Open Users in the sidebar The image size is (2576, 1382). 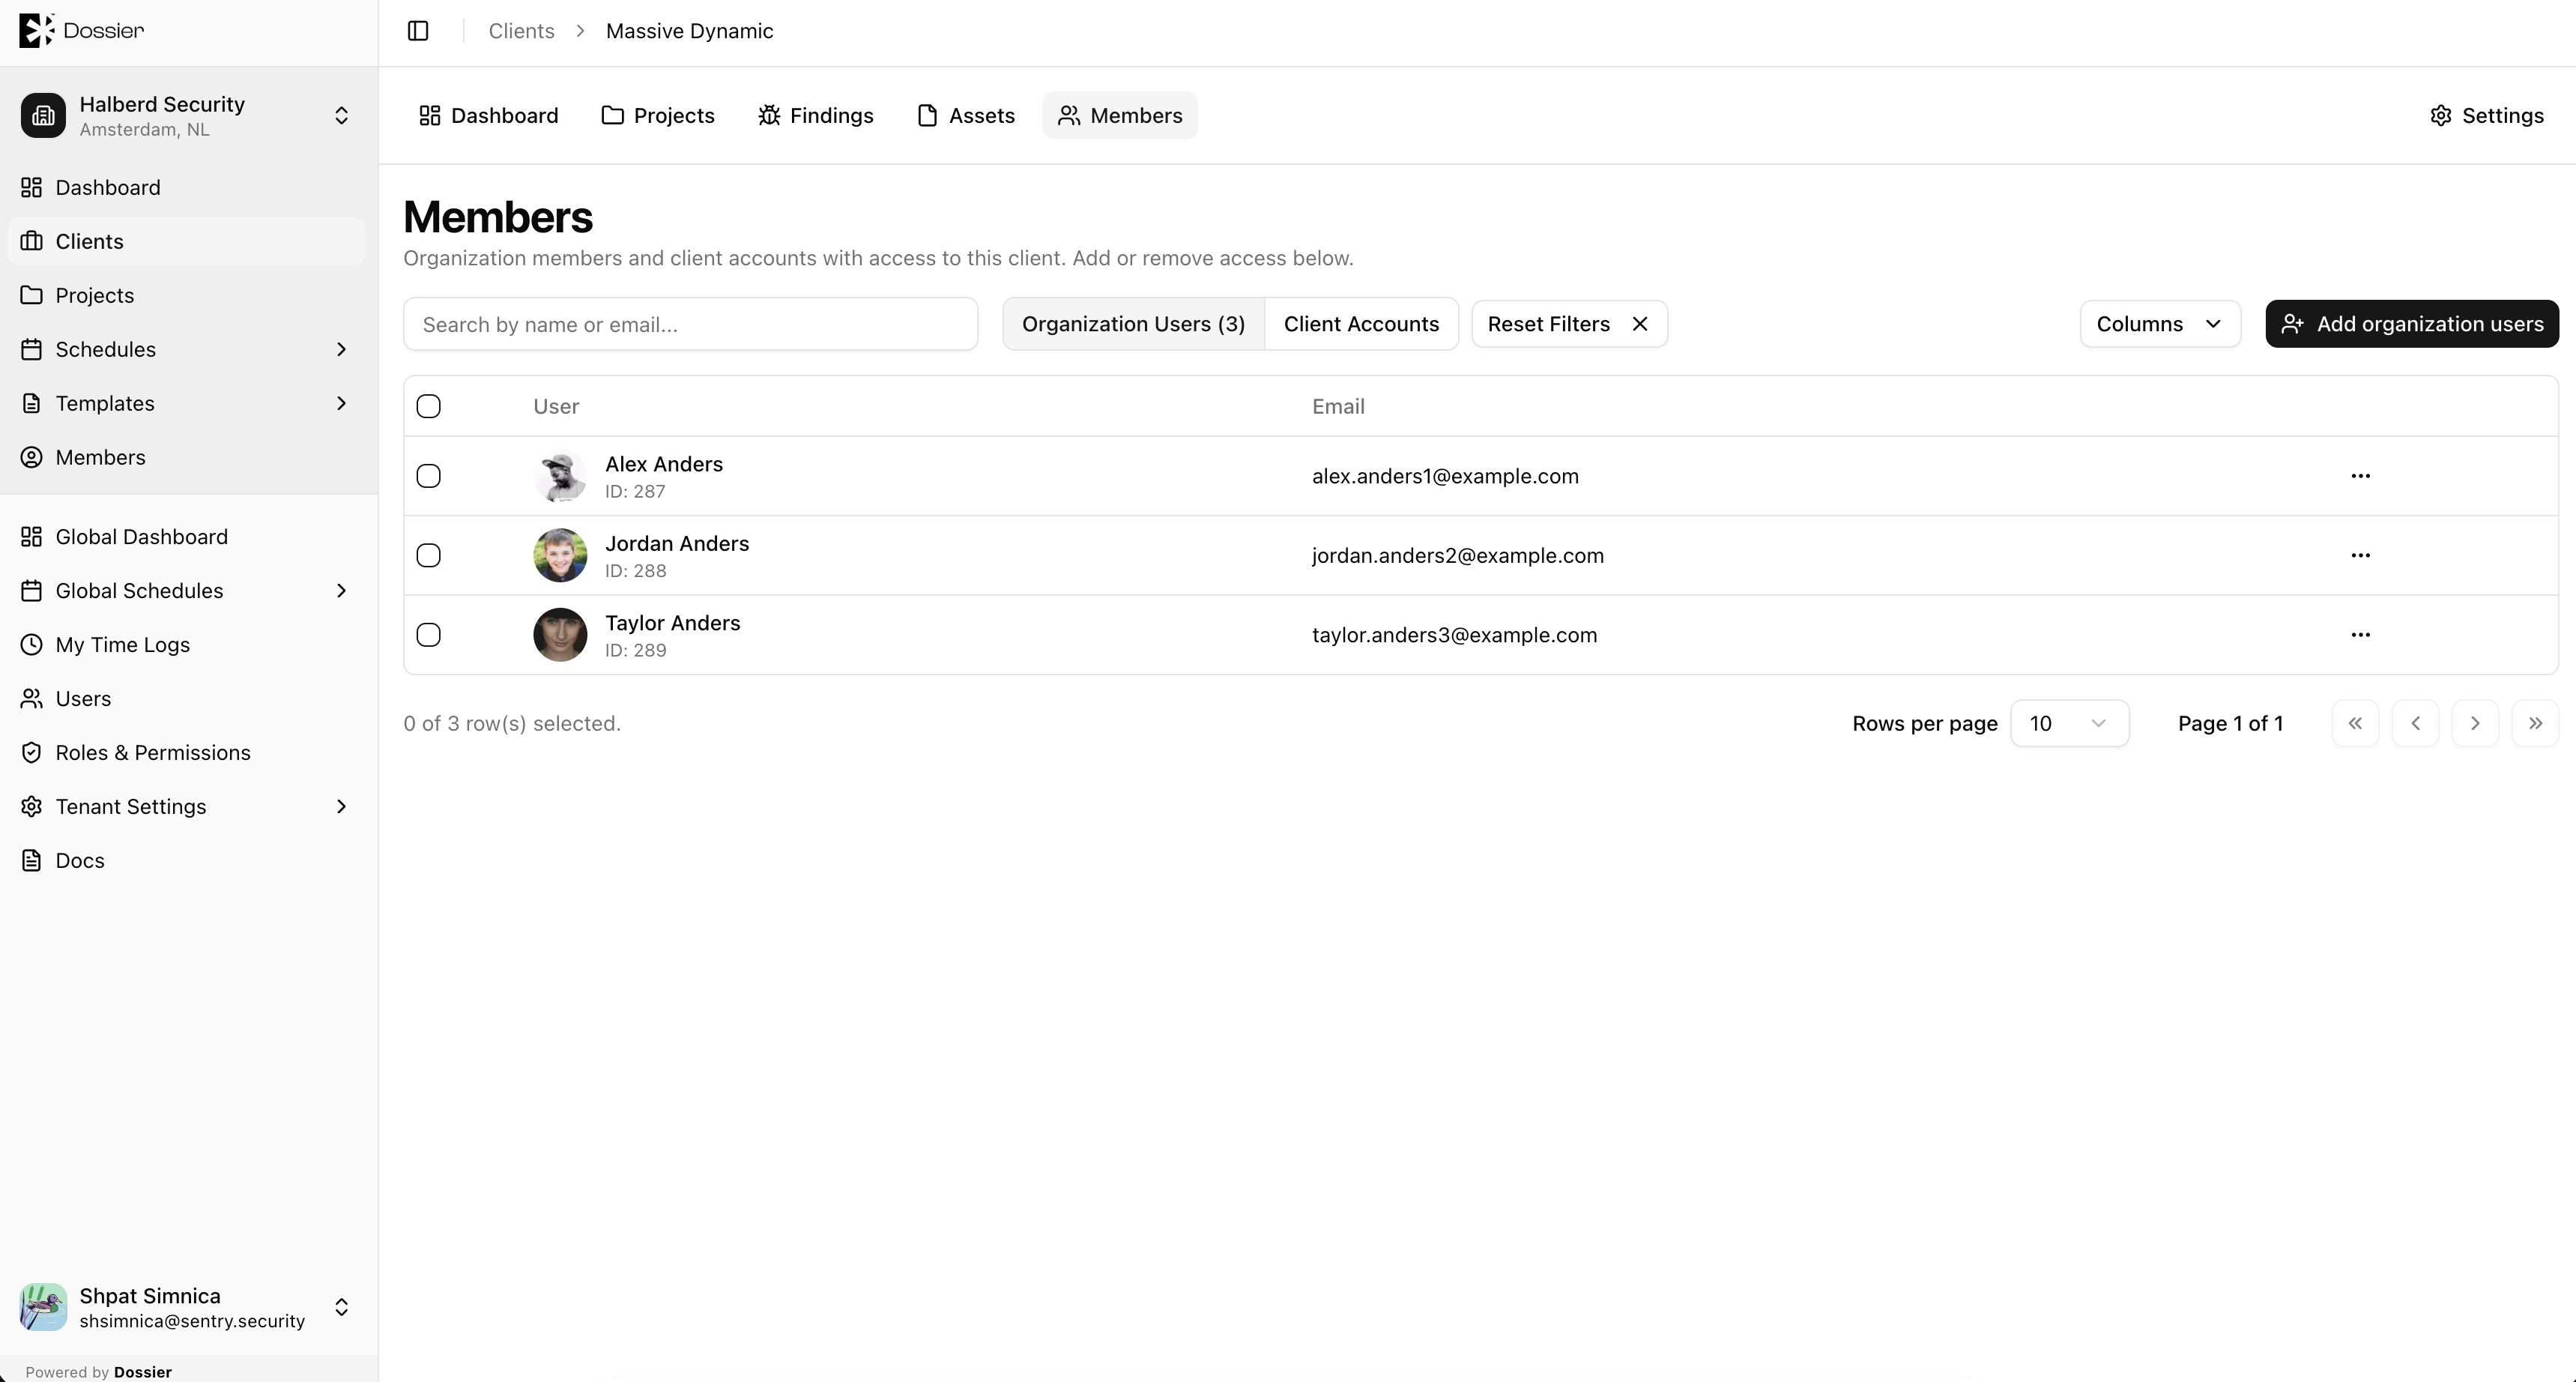(186, 699)
